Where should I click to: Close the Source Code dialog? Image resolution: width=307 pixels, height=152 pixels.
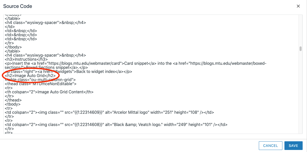[x=298, y=6]
